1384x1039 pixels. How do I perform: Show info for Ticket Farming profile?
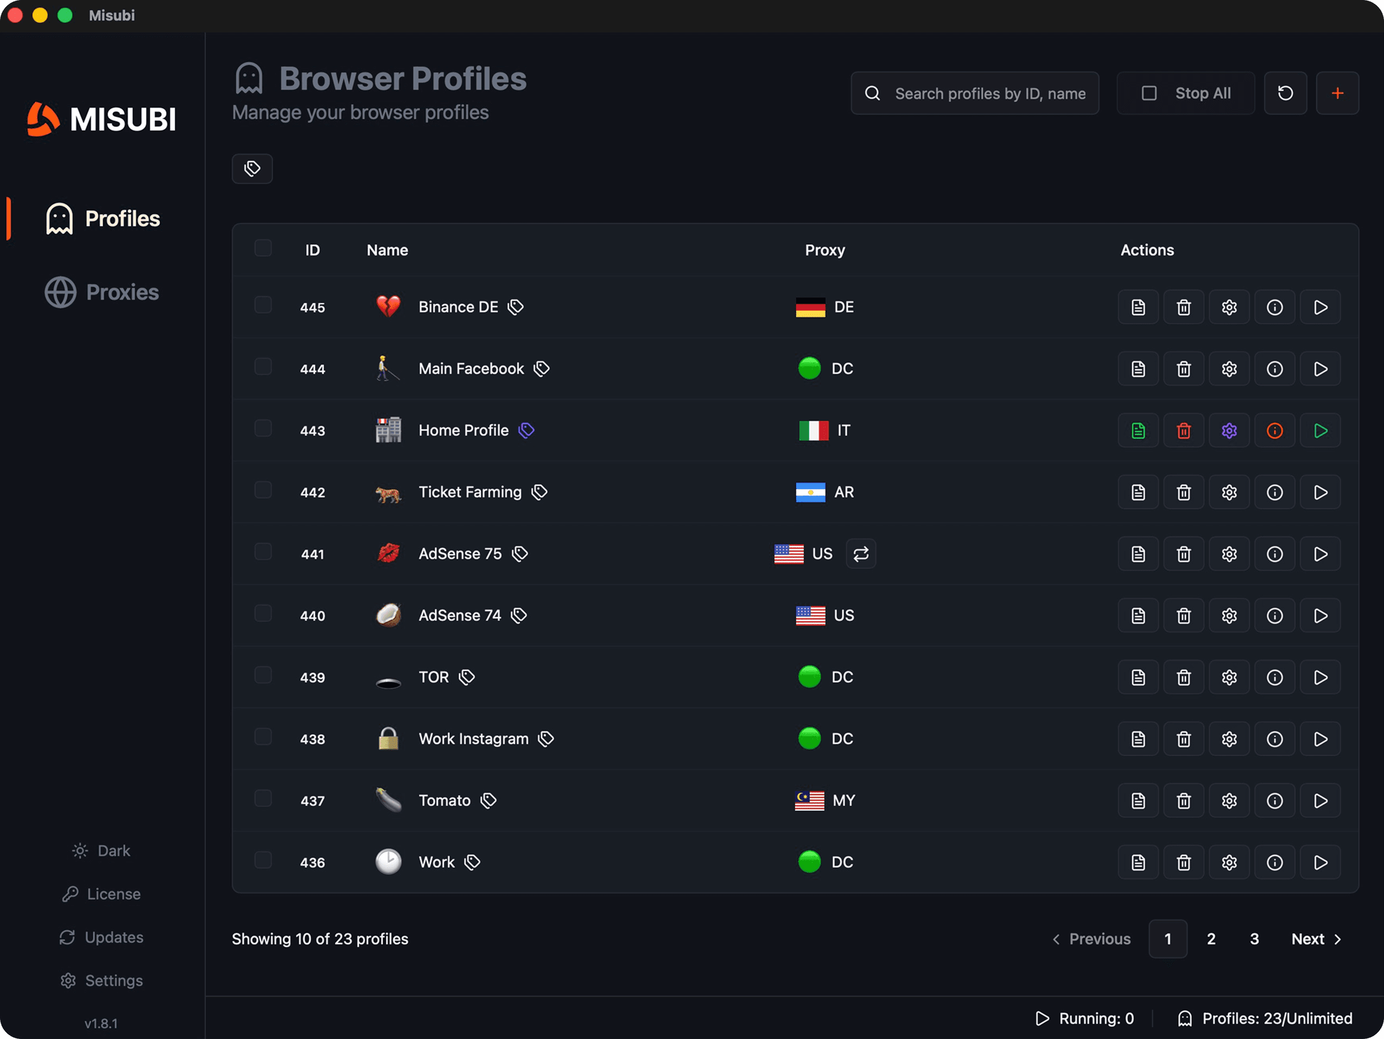click(1274, 492)
